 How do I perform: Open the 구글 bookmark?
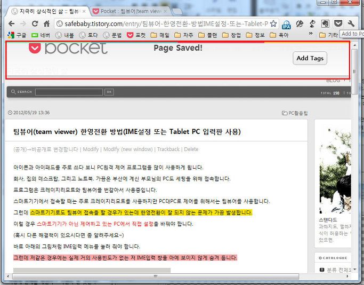pyautogui.click(x=17, y=35)
